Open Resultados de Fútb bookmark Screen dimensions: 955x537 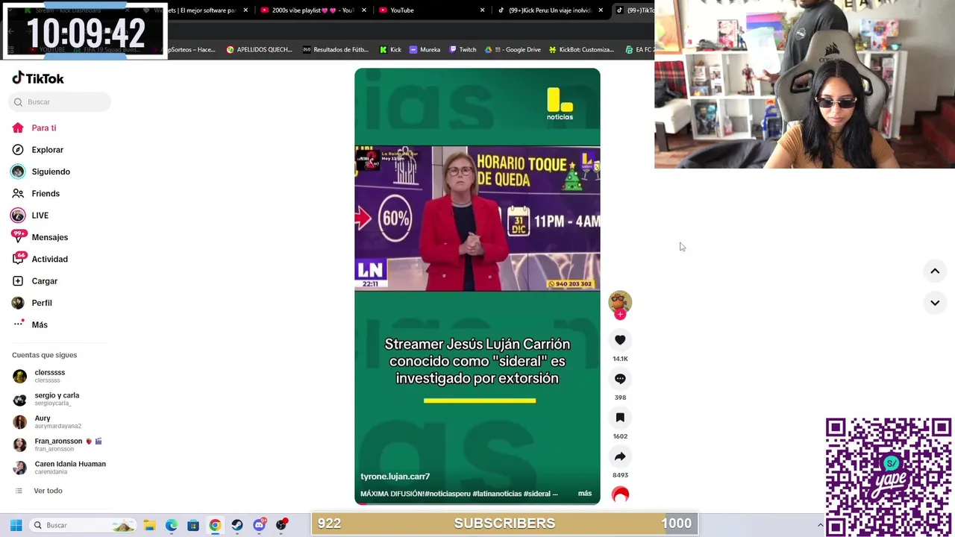coord(336,50)
